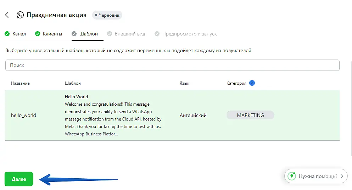
Task: Click the blue info icon near Категория
Action: 252,83
